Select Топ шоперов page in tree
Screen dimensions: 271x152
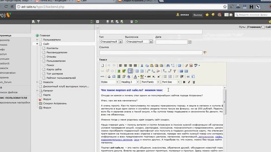(x=55, y=73)
